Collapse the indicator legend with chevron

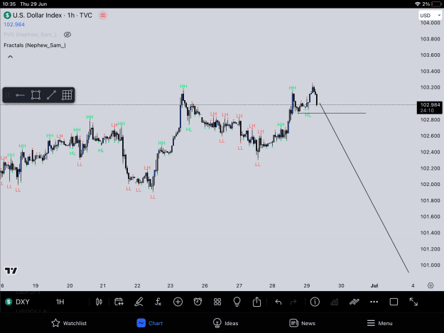pos(10,57)
